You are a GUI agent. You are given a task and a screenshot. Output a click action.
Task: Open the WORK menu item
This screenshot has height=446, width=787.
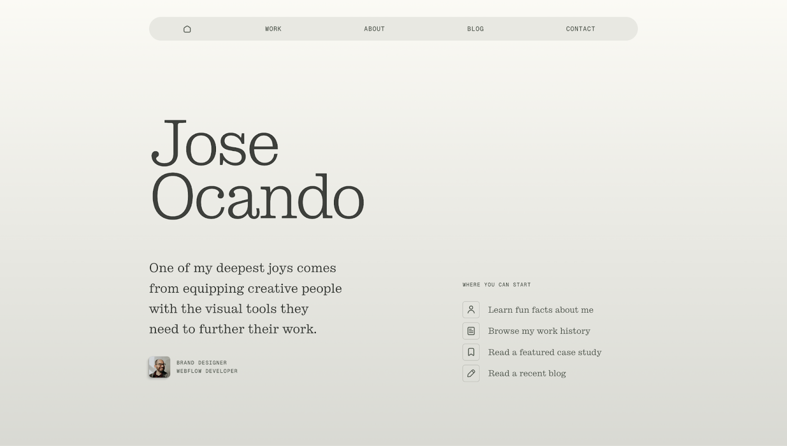click(272, 29)
